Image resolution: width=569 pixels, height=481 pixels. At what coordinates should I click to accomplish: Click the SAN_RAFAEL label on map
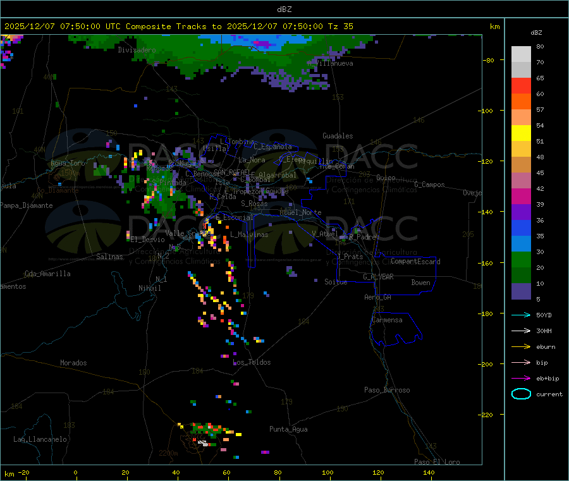231,171
